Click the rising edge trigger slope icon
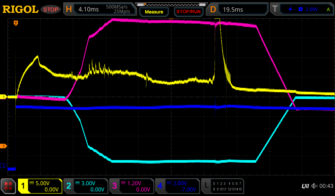The image size is (335, 196). click(290, 9)
